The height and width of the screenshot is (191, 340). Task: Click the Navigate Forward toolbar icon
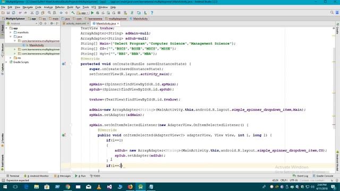pyautogui.click(x=66, y=13)
